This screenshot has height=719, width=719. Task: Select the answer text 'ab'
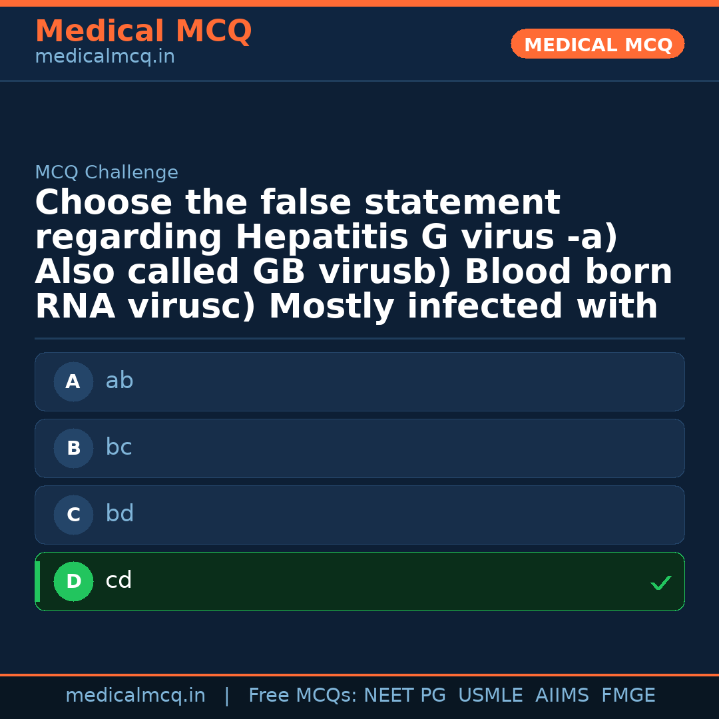(x=119, y=381)
